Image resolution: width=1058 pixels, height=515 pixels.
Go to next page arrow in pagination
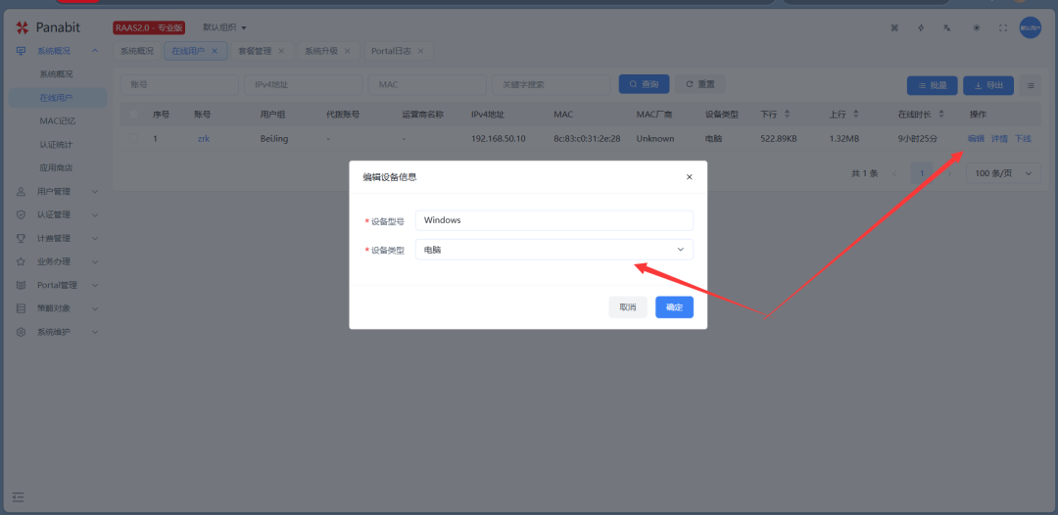coord(950,173)
